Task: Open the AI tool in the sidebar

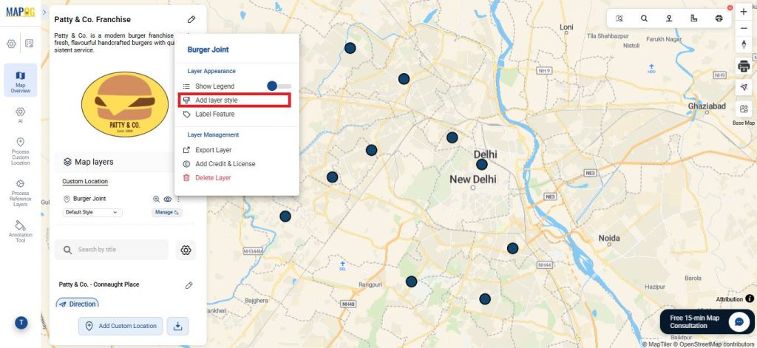Action: pos(20,115)
